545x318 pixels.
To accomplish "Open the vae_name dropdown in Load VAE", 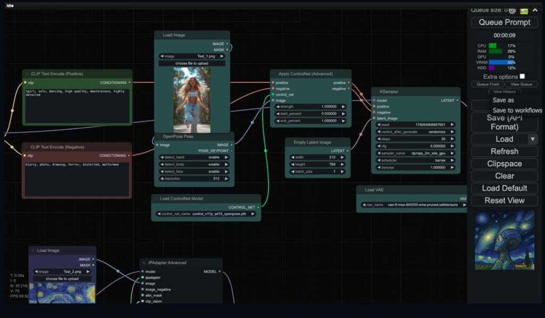I will pos(414,205).
